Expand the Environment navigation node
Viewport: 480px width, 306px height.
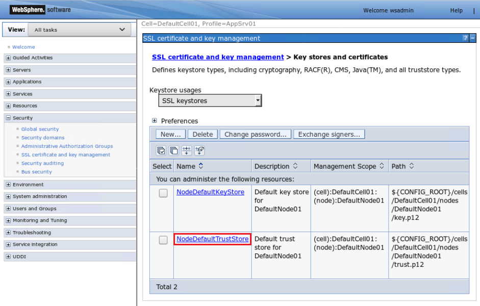pos(8,185)
